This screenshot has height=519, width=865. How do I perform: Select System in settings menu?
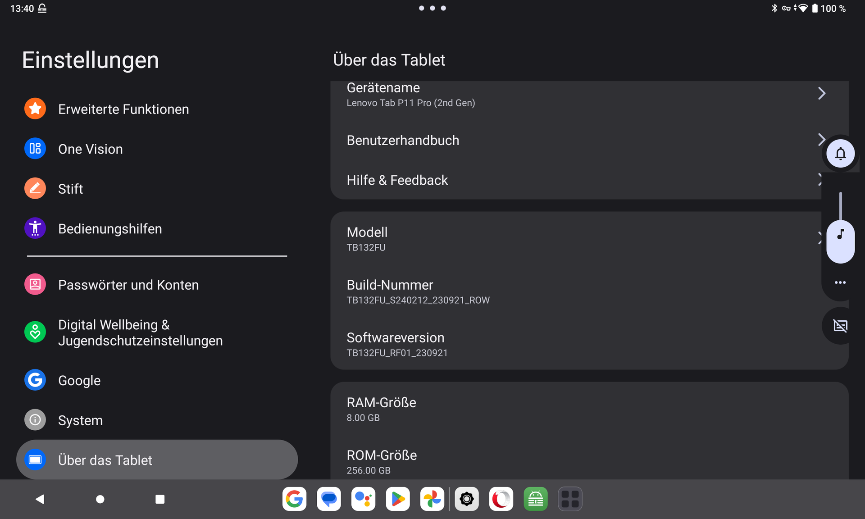[x=80, y=420]
